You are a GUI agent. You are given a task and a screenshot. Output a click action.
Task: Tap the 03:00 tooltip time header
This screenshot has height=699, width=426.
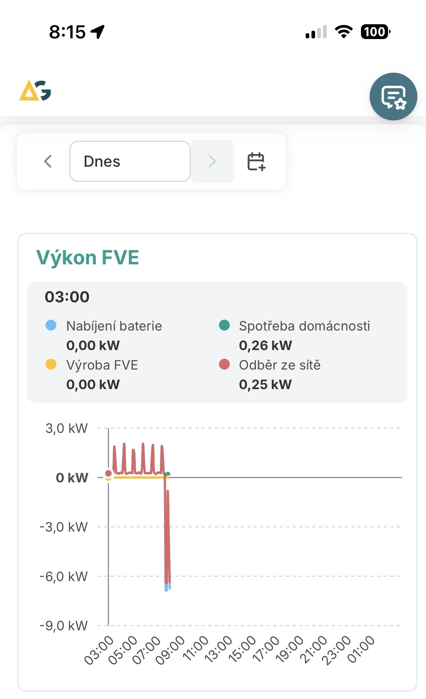click(67, 297)
